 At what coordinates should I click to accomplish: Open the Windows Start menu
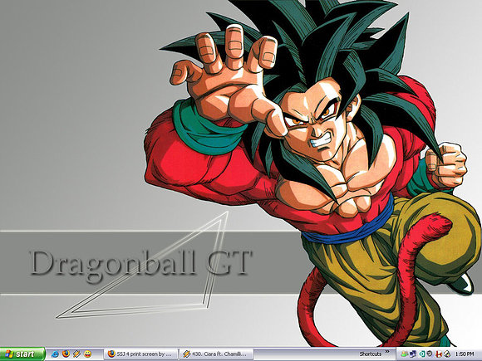click(x=22, y=354)
